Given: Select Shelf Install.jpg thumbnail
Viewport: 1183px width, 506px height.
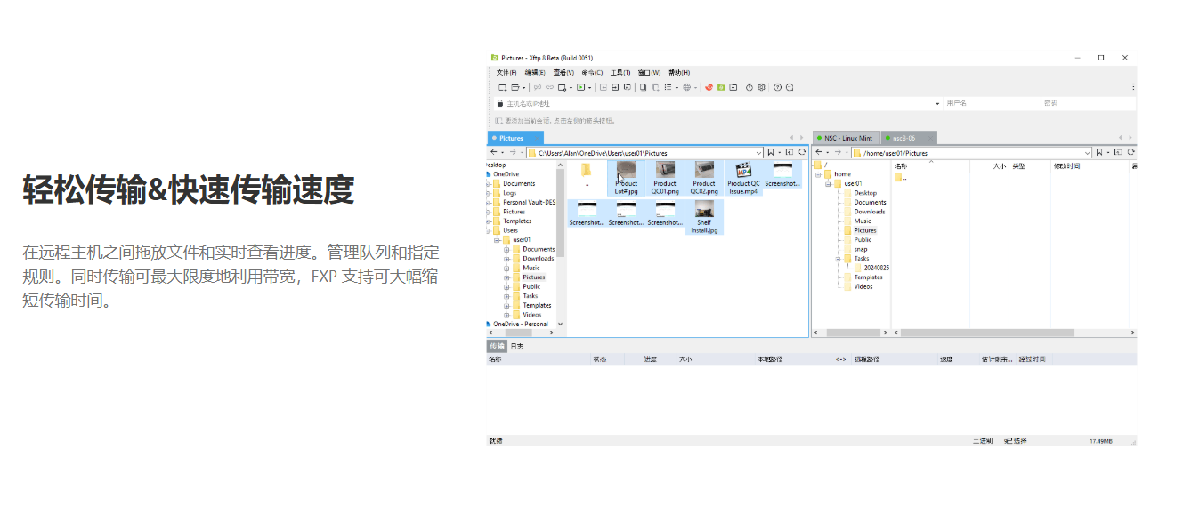Looking at the screenshot, I should coord(704,216).
